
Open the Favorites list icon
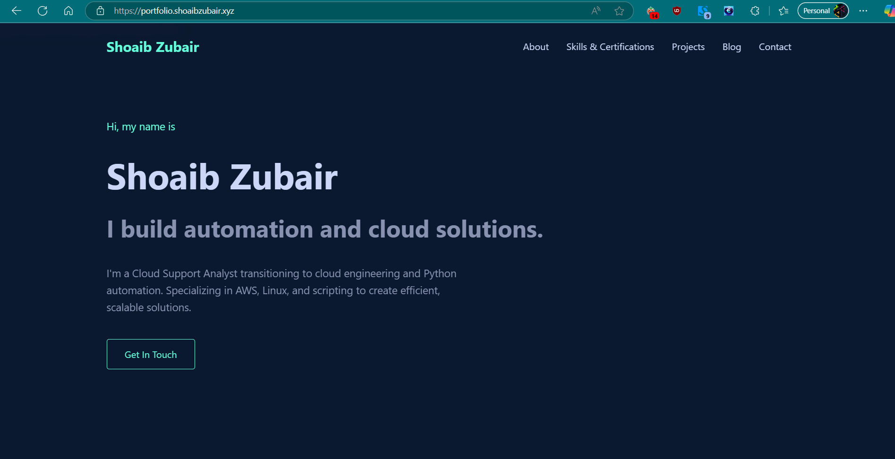784,11
